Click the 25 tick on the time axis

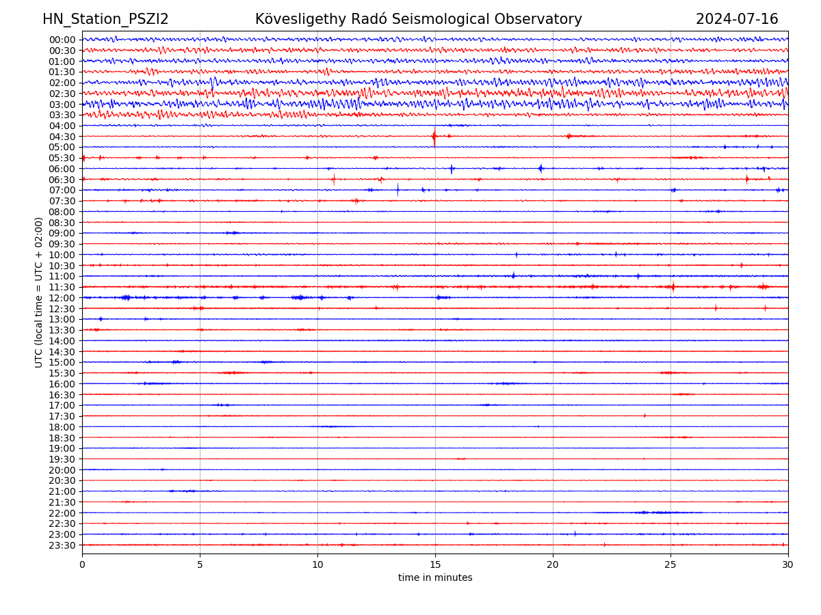[x=670, y=564]
